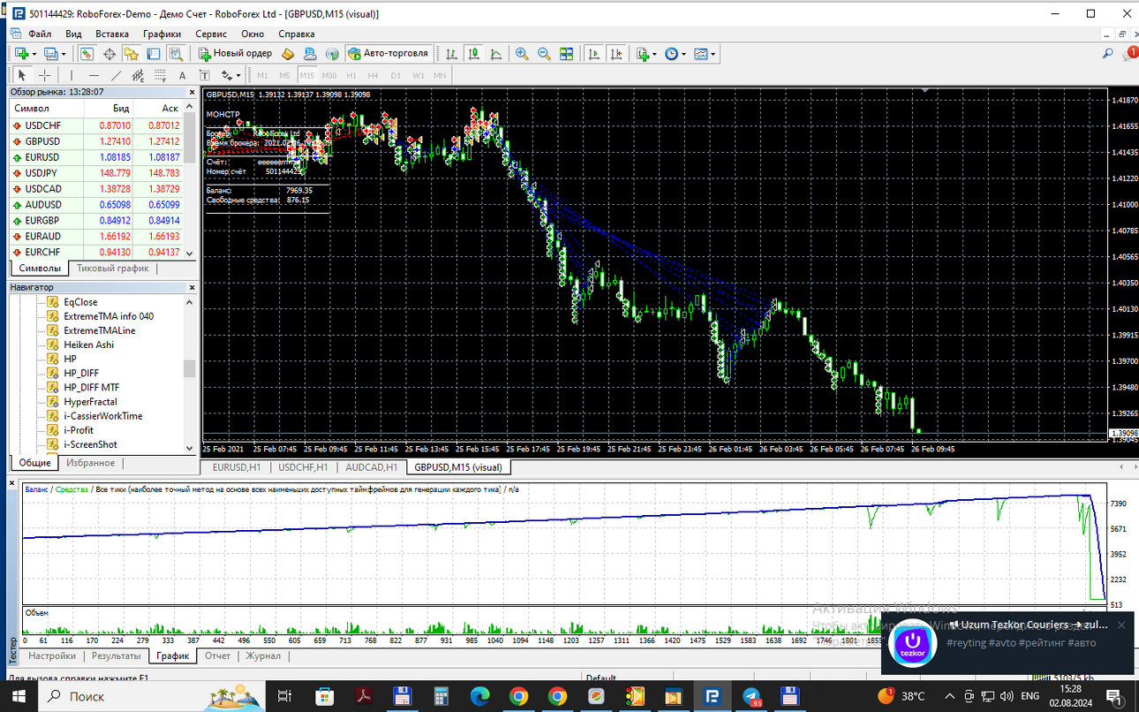Screen dimensions: 1139x712
Task: Select Heiken Ashi in Navigator
Action: tap(88, 345)
